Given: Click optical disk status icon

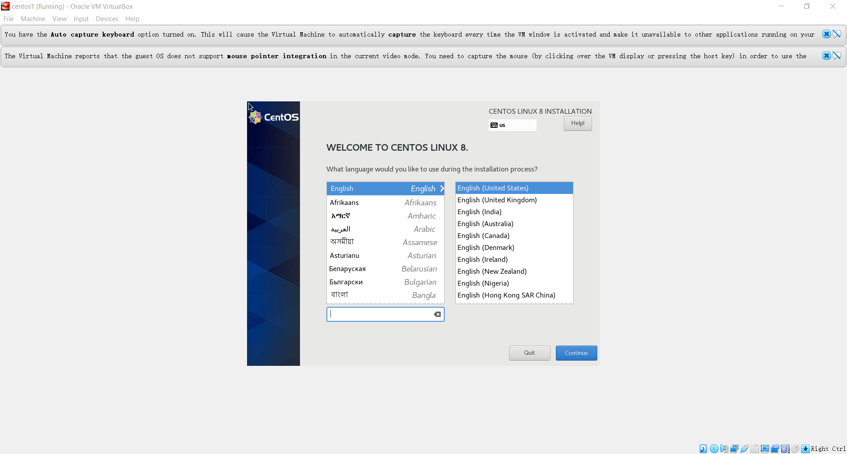Looking at the screenshot, I should pos(714,449).
